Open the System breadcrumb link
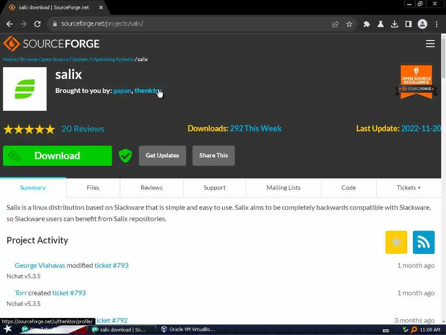The image size is (446, 335). (80, 59)
